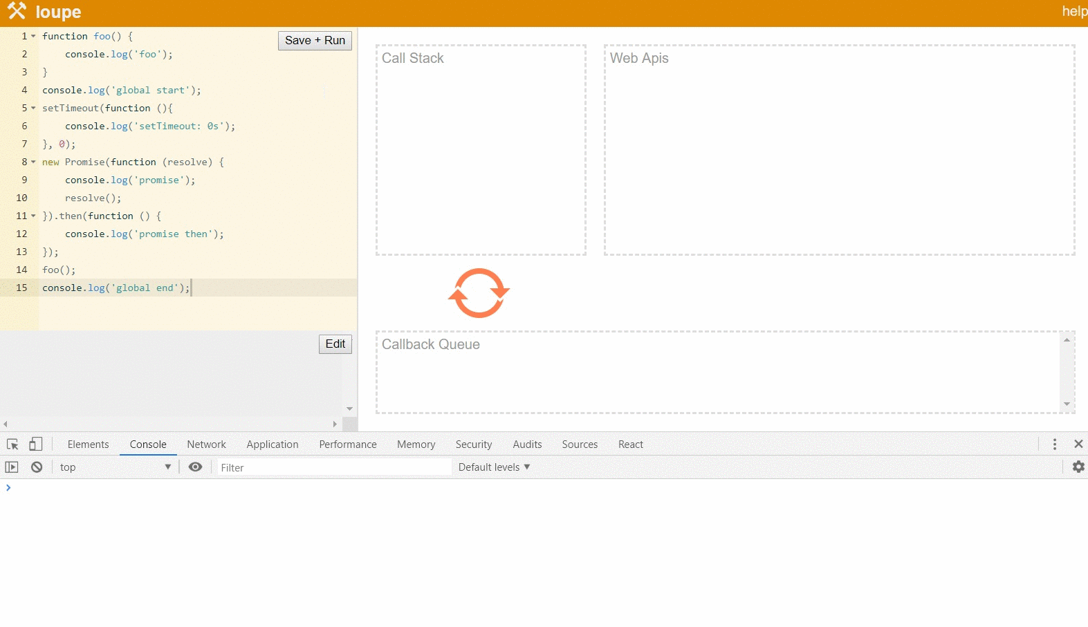This screenshot has width=1088, height=627.
Task: Click the 'new Promise' code line 8
Action: pos(133,162)
